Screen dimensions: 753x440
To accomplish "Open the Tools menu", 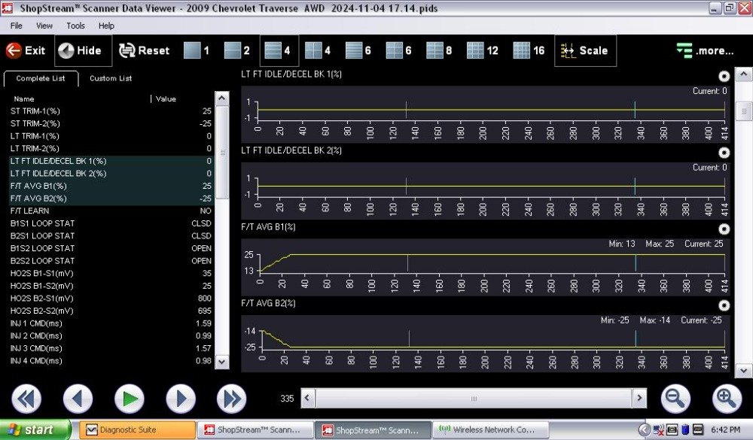I will (x=75, y=26).
